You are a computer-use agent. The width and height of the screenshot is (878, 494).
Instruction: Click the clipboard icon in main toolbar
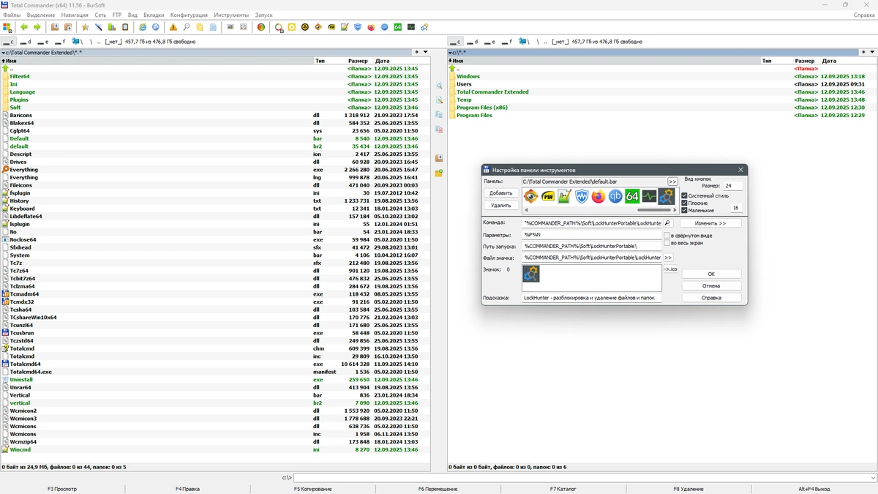tap(125, 27)
